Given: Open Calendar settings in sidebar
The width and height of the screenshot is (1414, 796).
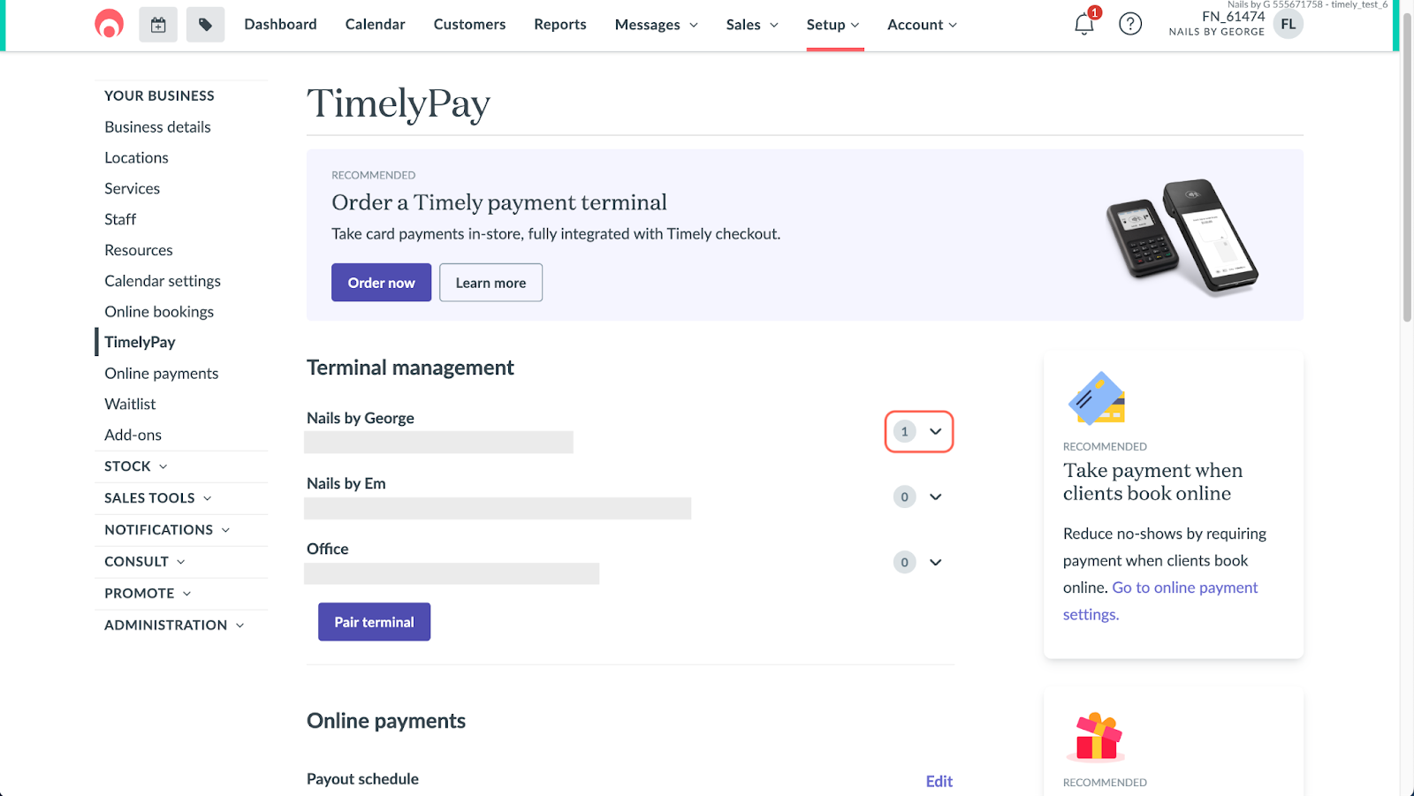Looking at the screenshot, I should pos(163,281).
